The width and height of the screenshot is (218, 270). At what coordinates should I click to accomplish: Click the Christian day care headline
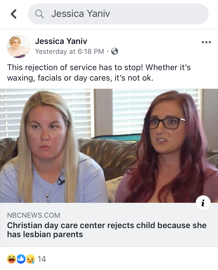tap(107, 230)
